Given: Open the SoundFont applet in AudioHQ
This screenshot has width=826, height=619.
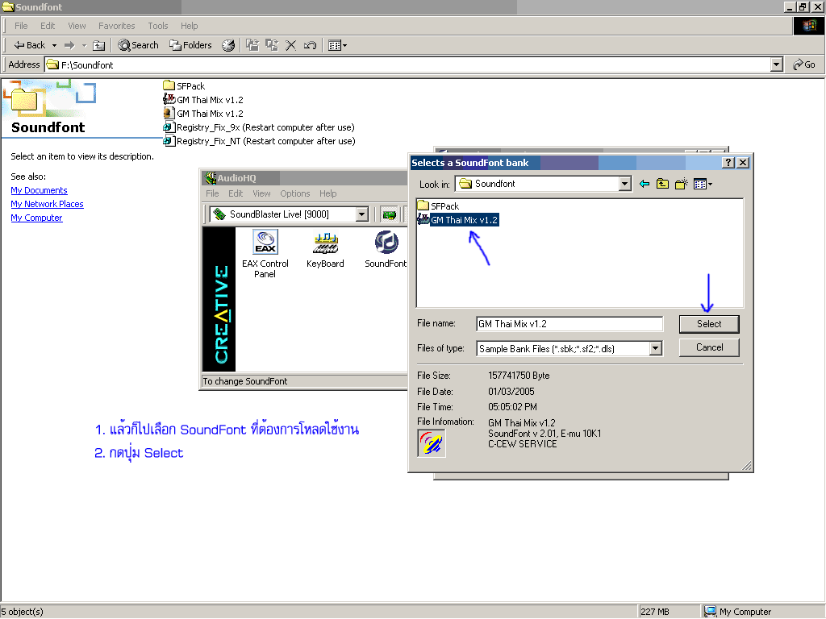Looking at the screenshot, I should point(386,250).
